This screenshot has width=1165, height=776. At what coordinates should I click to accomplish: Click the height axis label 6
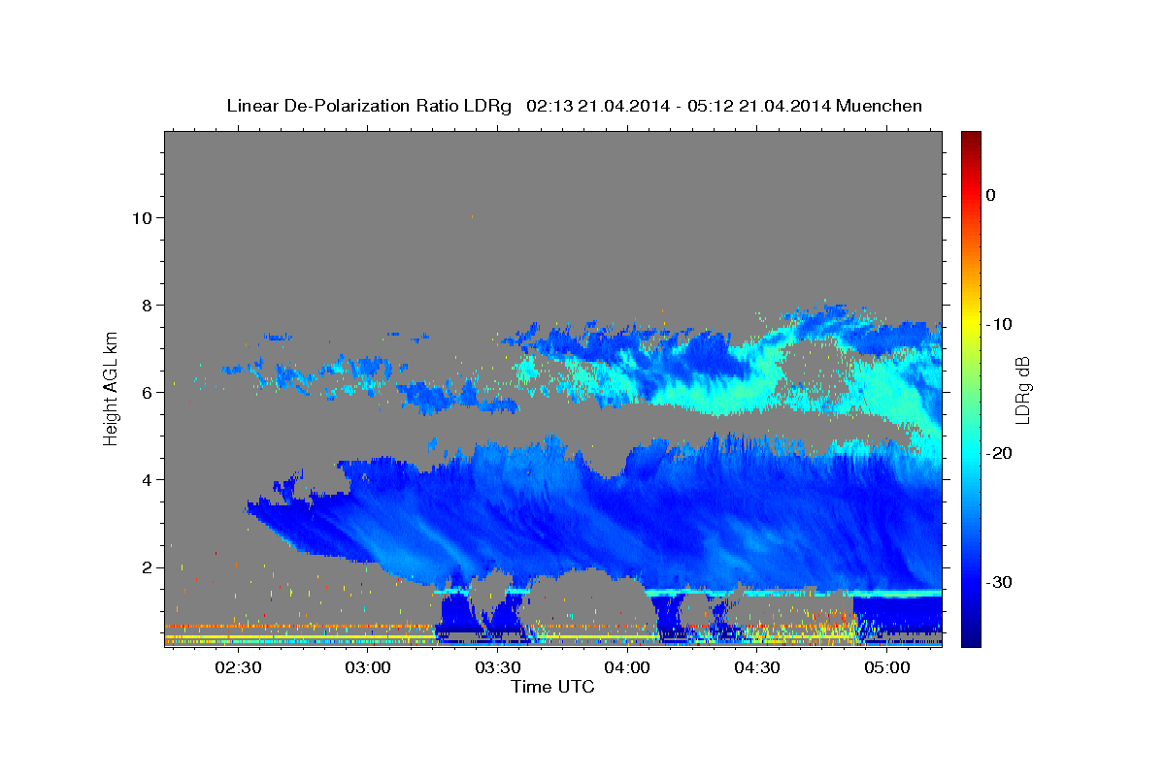point(146,393)
